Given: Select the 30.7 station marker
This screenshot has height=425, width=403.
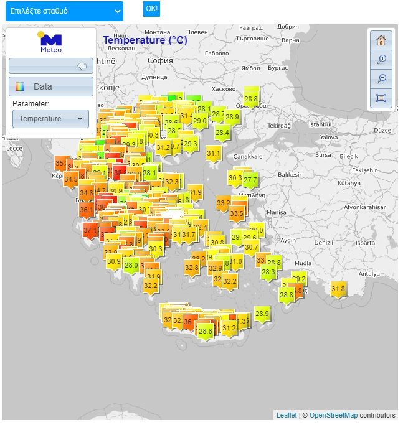Looking at the screenshot, I should click(x=251, y=248).
